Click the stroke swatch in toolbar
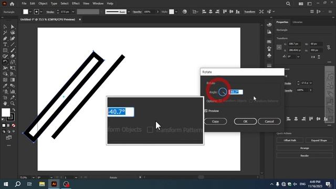Image resolution: width=336 pixels, height=189 pixels. click(x=10, y=117)
